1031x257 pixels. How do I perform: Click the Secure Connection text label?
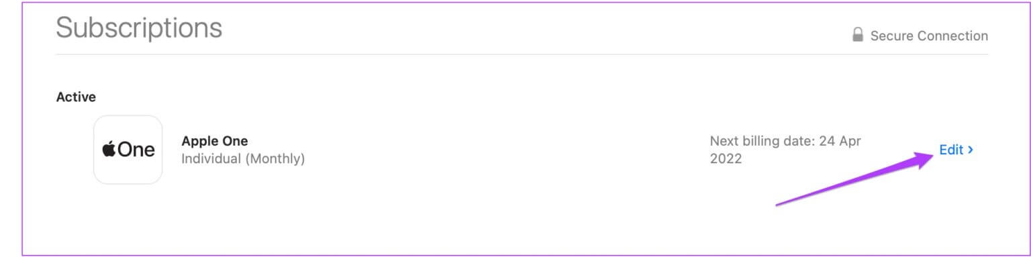[x=929, y=36]
